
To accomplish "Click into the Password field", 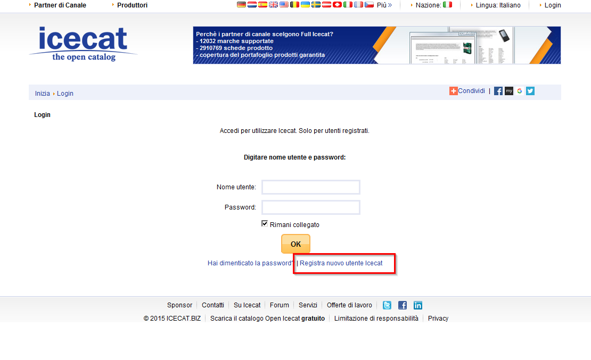I will [311, 207].
